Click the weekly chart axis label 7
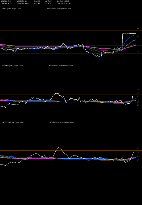The height and width of the screenshot is (205, 142). point(138,90)
